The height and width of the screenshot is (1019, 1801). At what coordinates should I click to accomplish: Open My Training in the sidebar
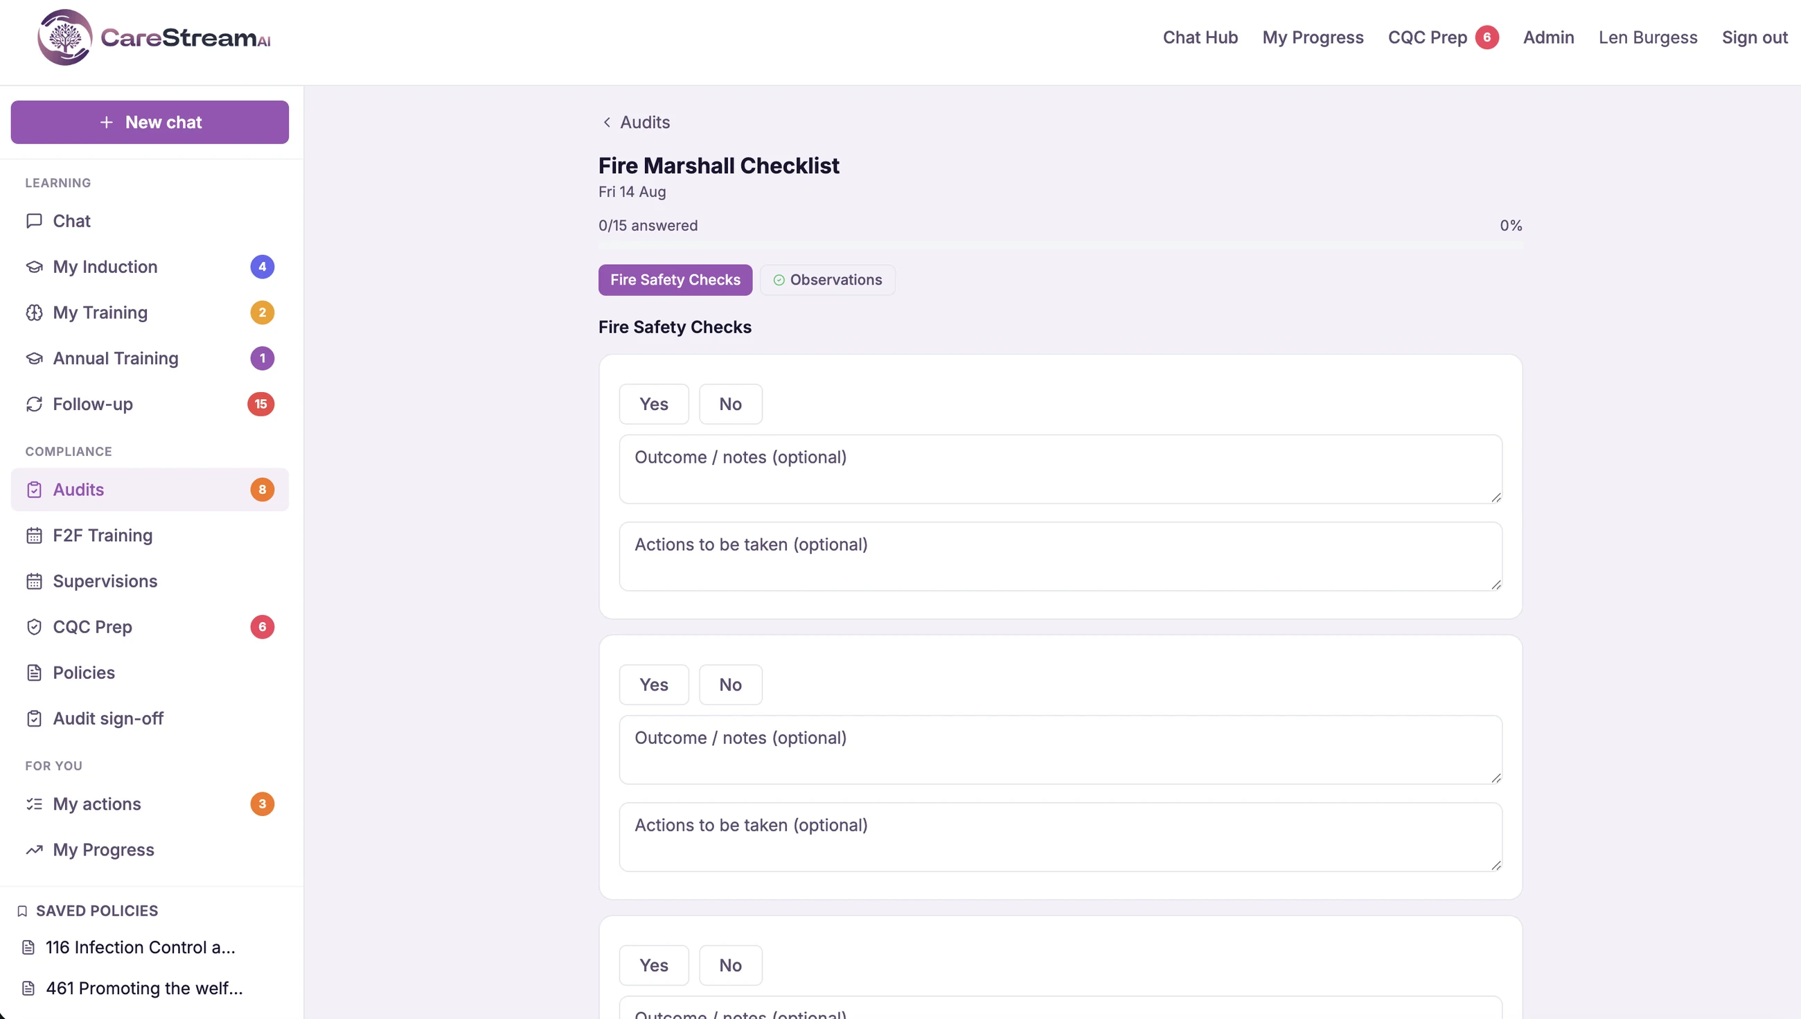pos(150,313)
